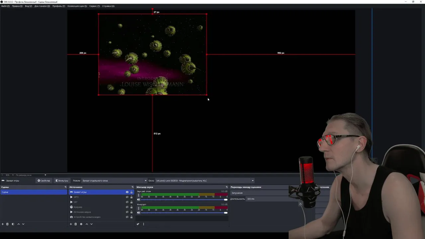Open scene filters icon in Scenes dock
The height and width of the screenshot is (239, 425).
13,224
